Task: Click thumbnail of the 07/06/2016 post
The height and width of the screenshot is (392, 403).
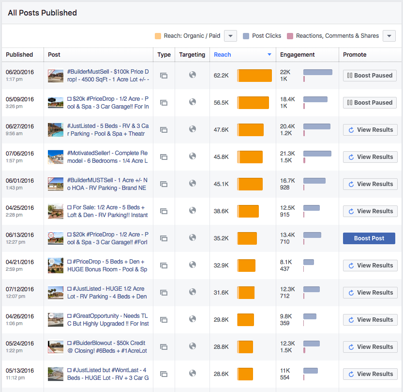Action: [x=56, y=157]
